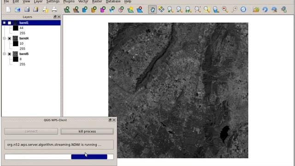Select the Zoom Out magnifier tool
295x166 pixels.
(x=179, y=9)
